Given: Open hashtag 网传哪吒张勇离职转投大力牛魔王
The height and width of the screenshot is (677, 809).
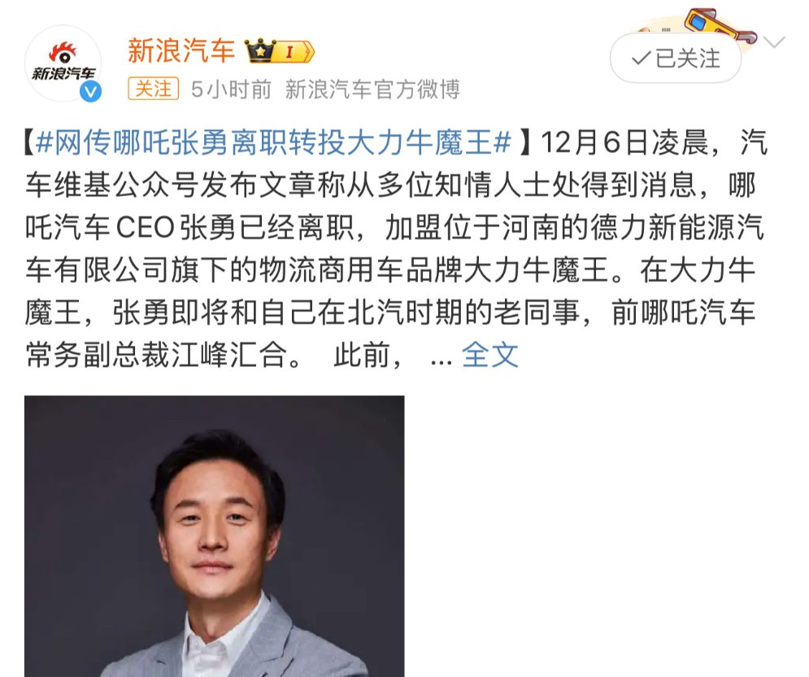Looking at the screenshot, I should (273, 142).
